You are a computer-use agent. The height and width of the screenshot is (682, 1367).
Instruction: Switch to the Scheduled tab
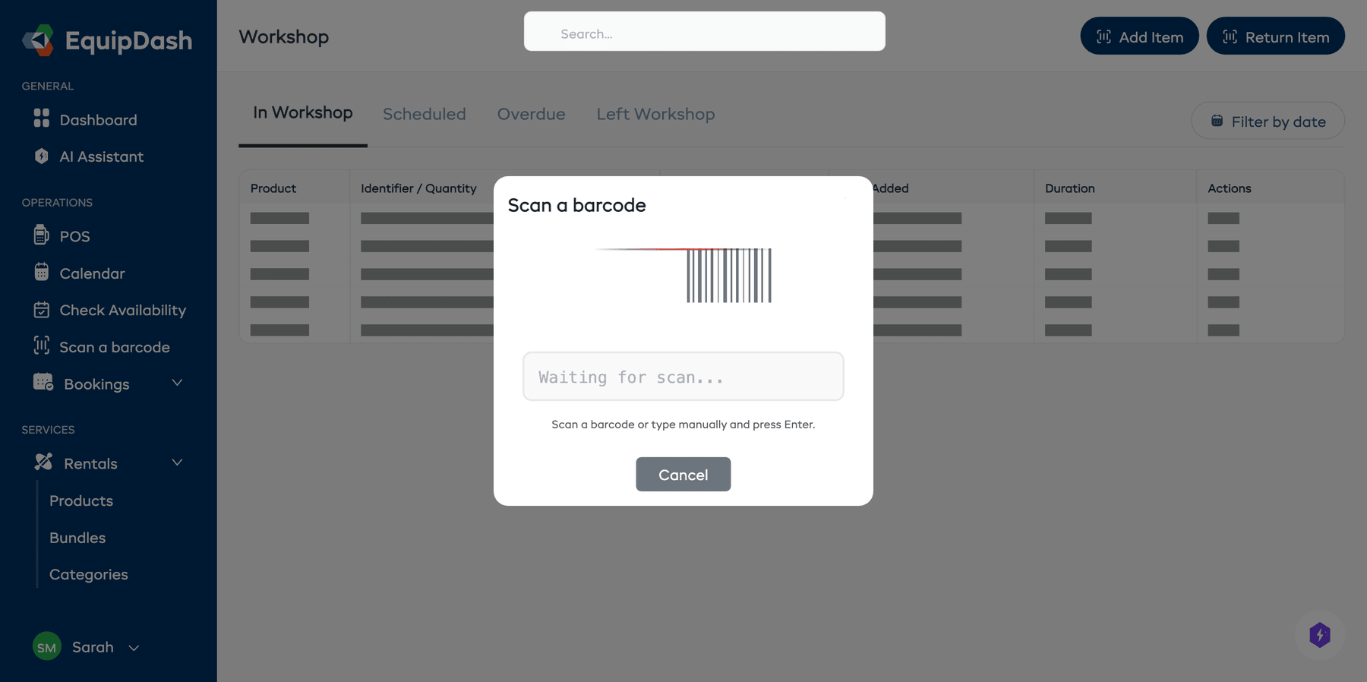[x=424, y=114]
